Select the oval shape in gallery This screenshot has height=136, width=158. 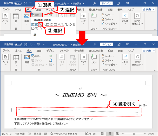click(51, 24)
